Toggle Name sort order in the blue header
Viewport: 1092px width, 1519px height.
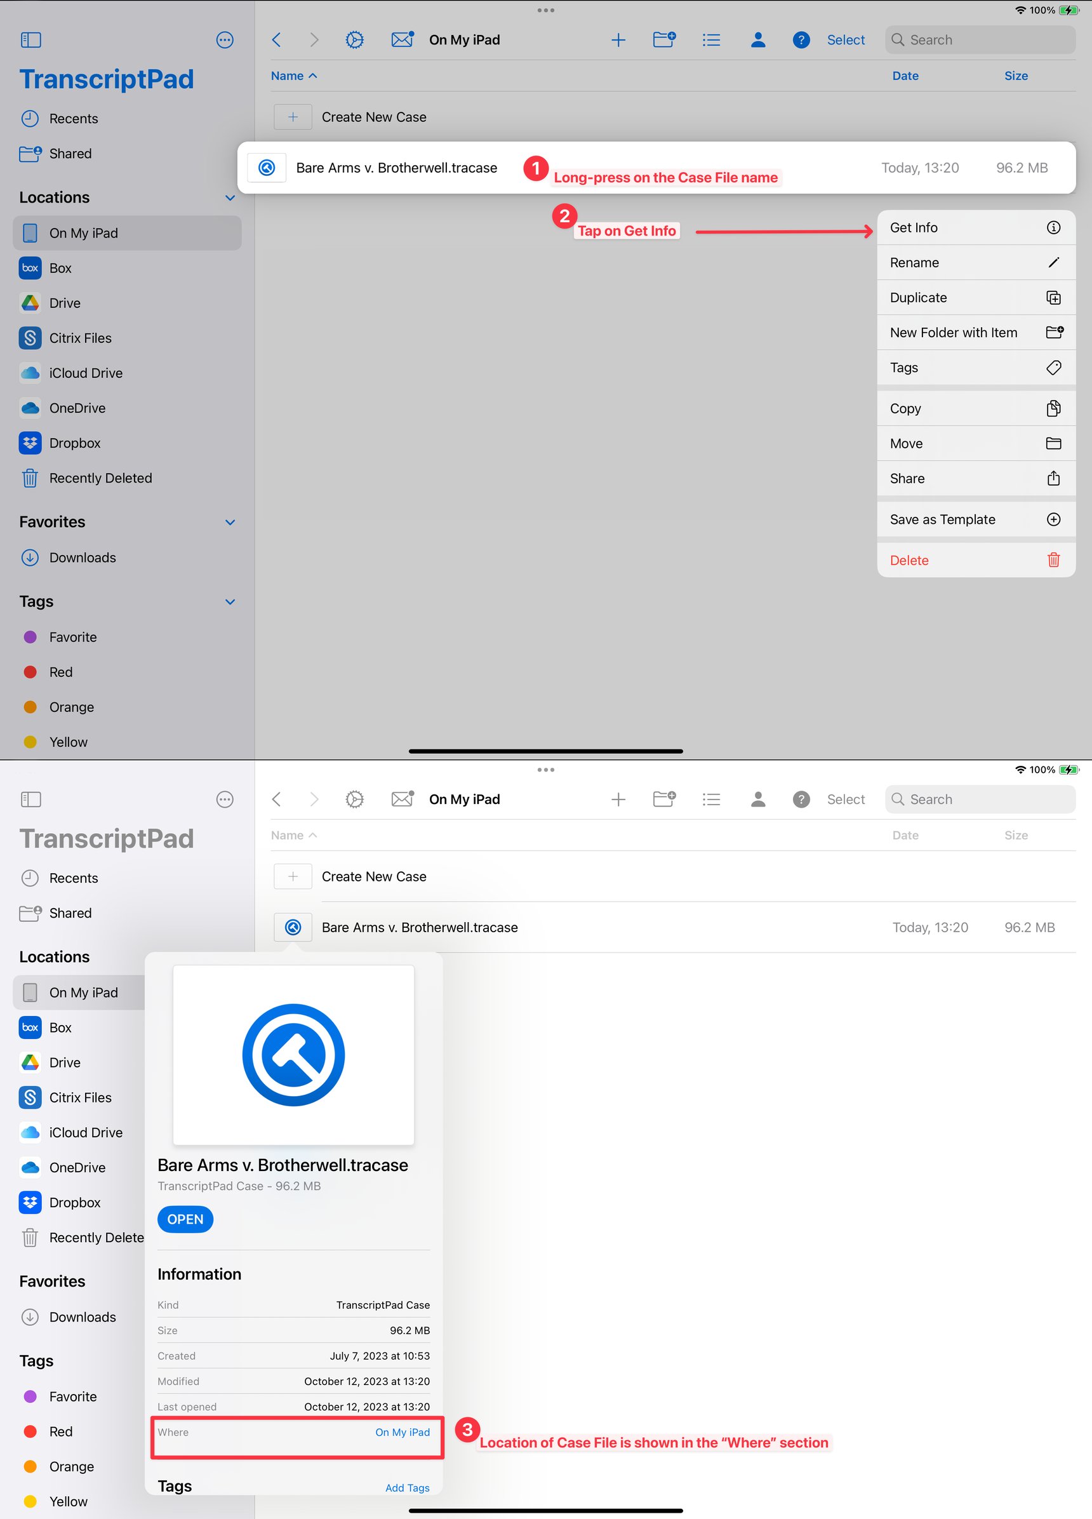(x=293, y=76)
